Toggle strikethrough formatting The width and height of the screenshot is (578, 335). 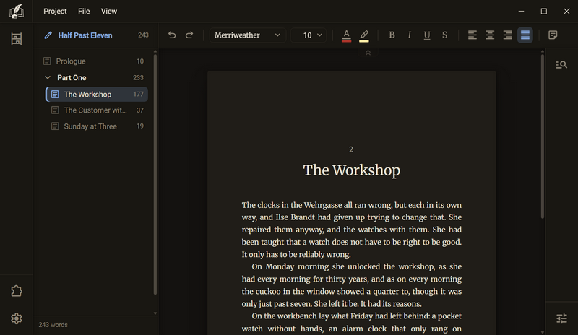(x=444, y=35)
